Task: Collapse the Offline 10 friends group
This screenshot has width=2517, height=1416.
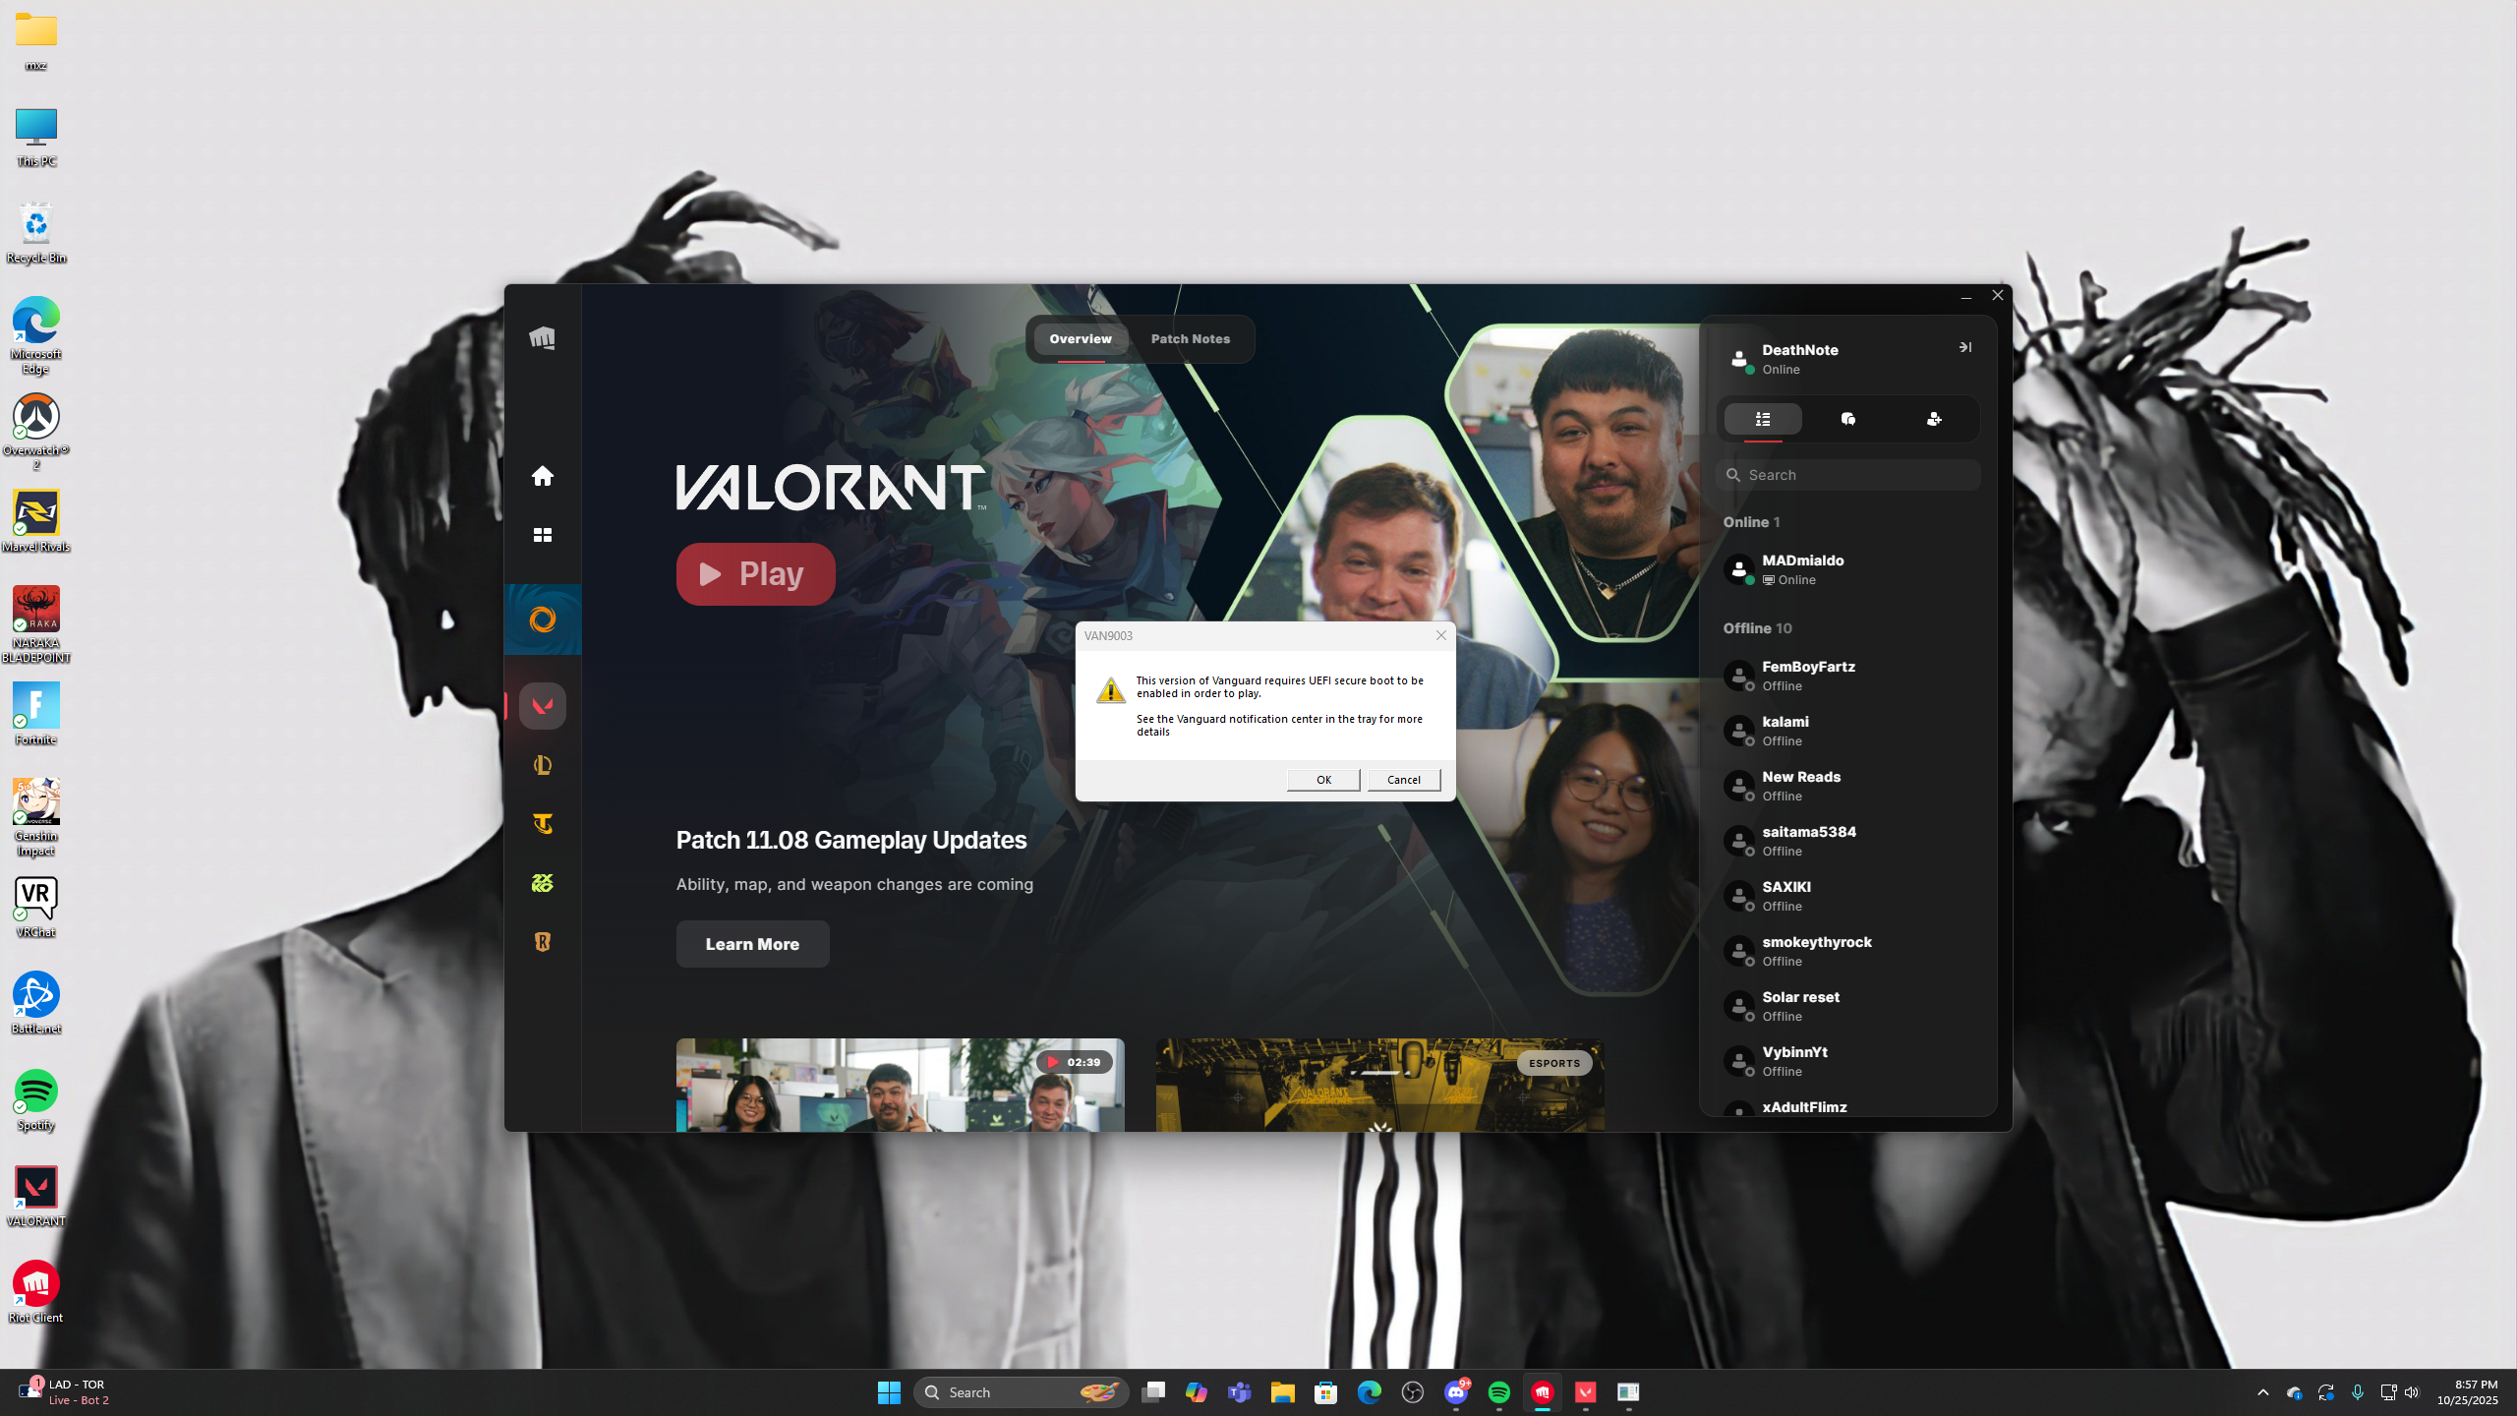Action: point(1757,628)
